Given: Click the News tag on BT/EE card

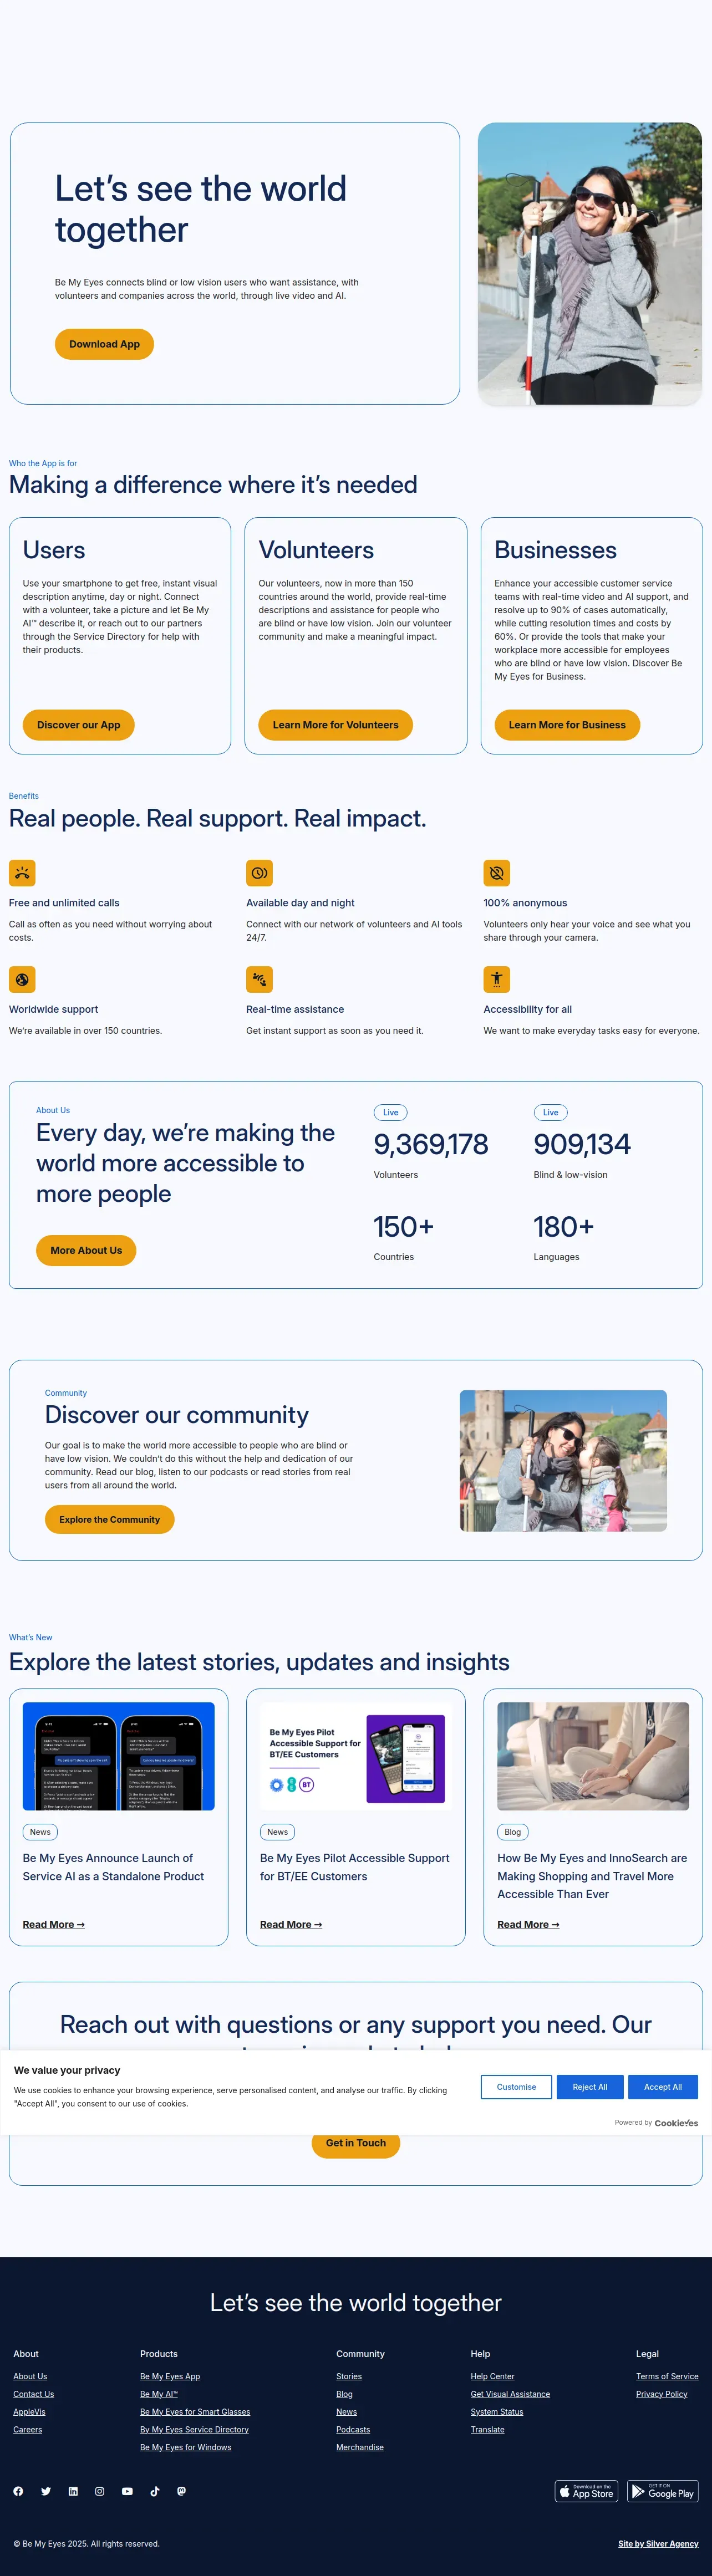Looking at the screenshot, I should (x=277, y=1832).
